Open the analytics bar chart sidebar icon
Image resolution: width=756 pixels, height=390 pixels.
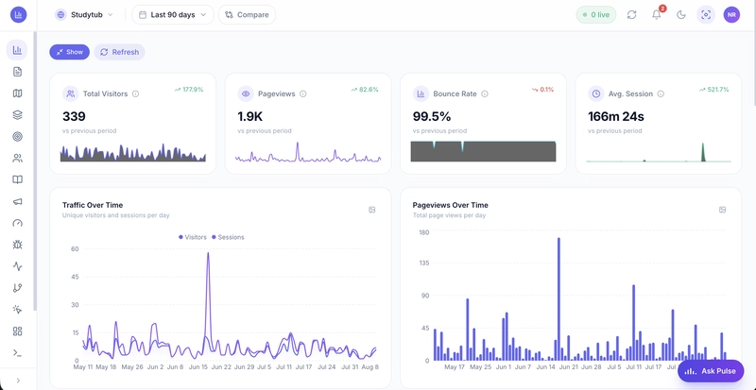click(x=17, y=50)
